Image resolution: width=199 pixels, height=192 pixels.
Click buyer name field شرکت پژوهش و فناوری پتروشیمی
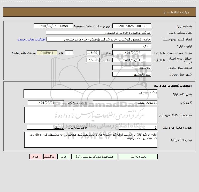pyautogui.click(x=98, y=32)
